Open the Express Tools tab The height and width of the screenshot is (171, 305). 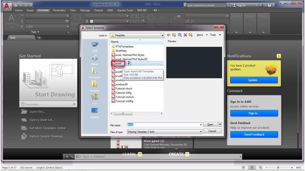125,10
